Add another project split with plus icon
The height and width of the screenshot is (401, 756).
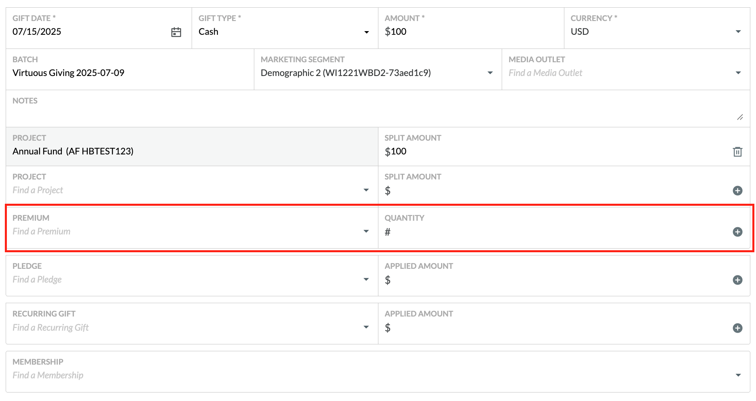pyautogui.click(x=737, y=190)
